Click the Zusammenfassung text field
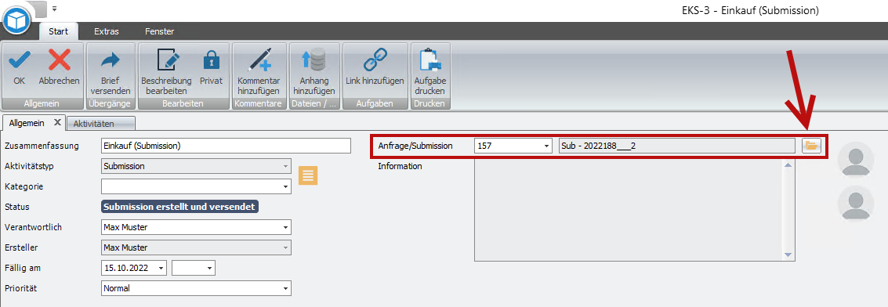 tap(226, 146)
